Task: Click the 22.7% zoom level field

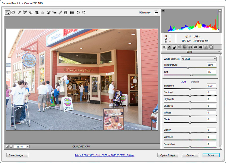Action: coord(19,147)
